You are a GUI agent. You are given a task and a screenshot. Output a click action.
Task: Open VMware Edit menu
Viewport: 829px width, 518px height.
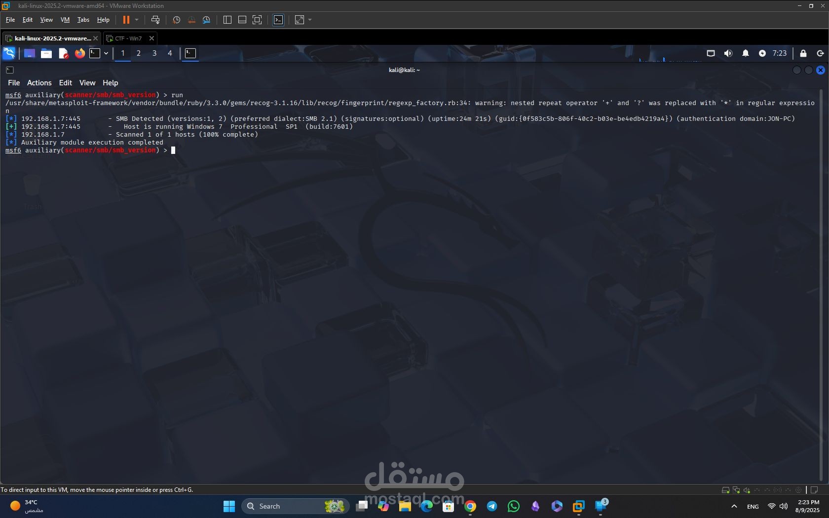point(28,20)
